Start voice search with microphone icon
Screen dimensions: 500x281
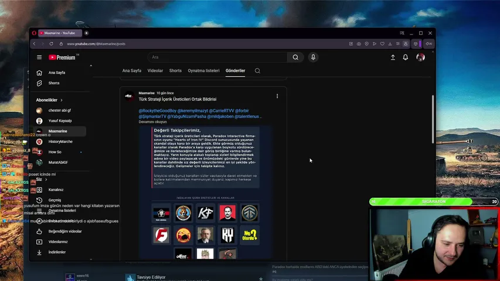(313, 57)
